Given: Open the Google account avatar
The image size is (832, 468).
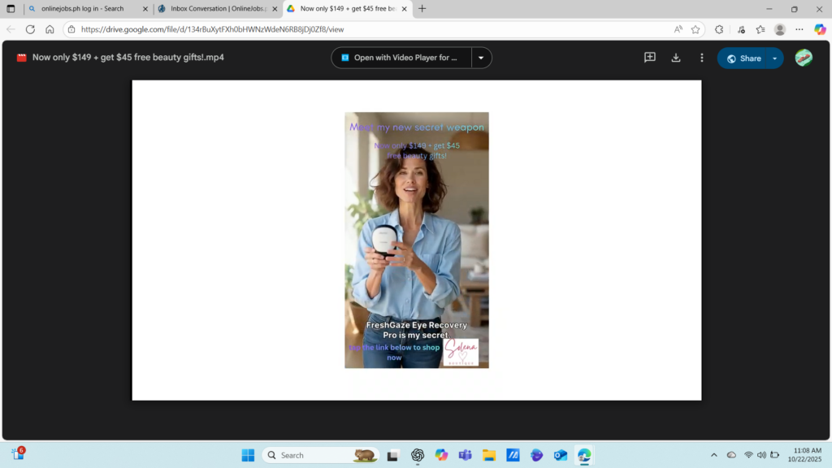Looking at the screenshot, I should [x=804, y=58].
